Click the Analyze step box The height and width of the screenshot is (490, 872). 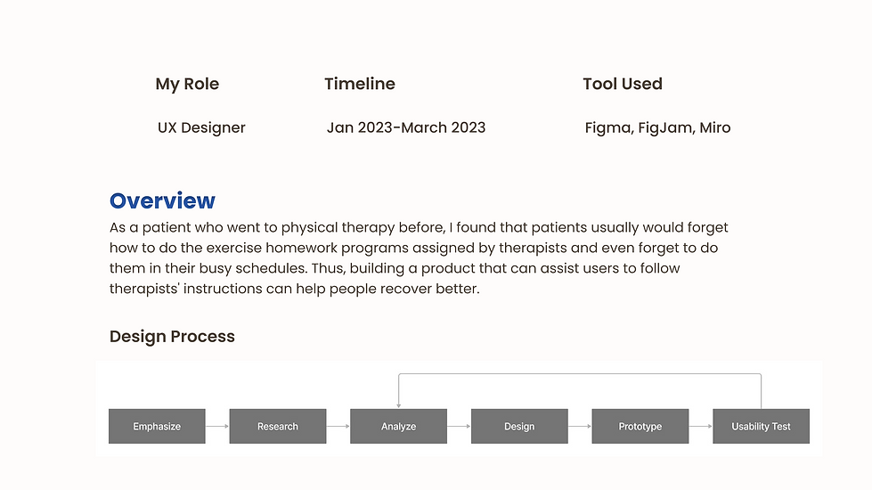pos(398,427)
